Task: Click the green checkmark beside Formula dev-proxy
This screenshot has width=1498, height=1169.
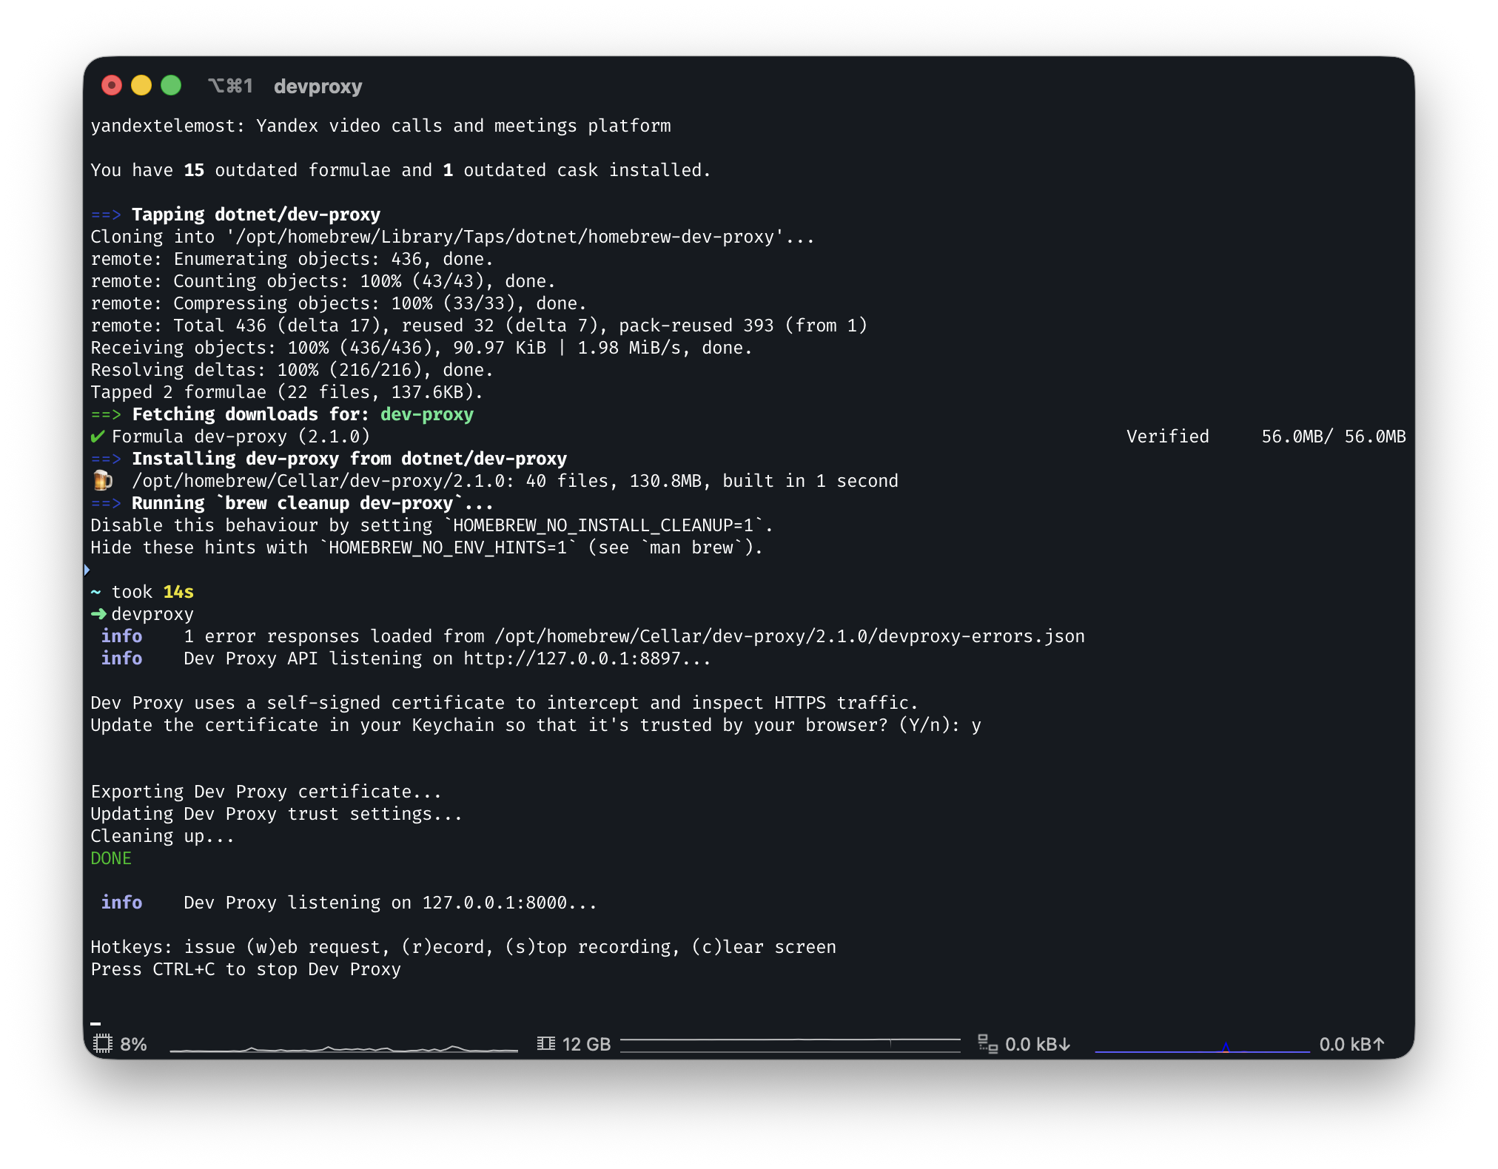Action: pyautogui.click(x=98, y=437)
